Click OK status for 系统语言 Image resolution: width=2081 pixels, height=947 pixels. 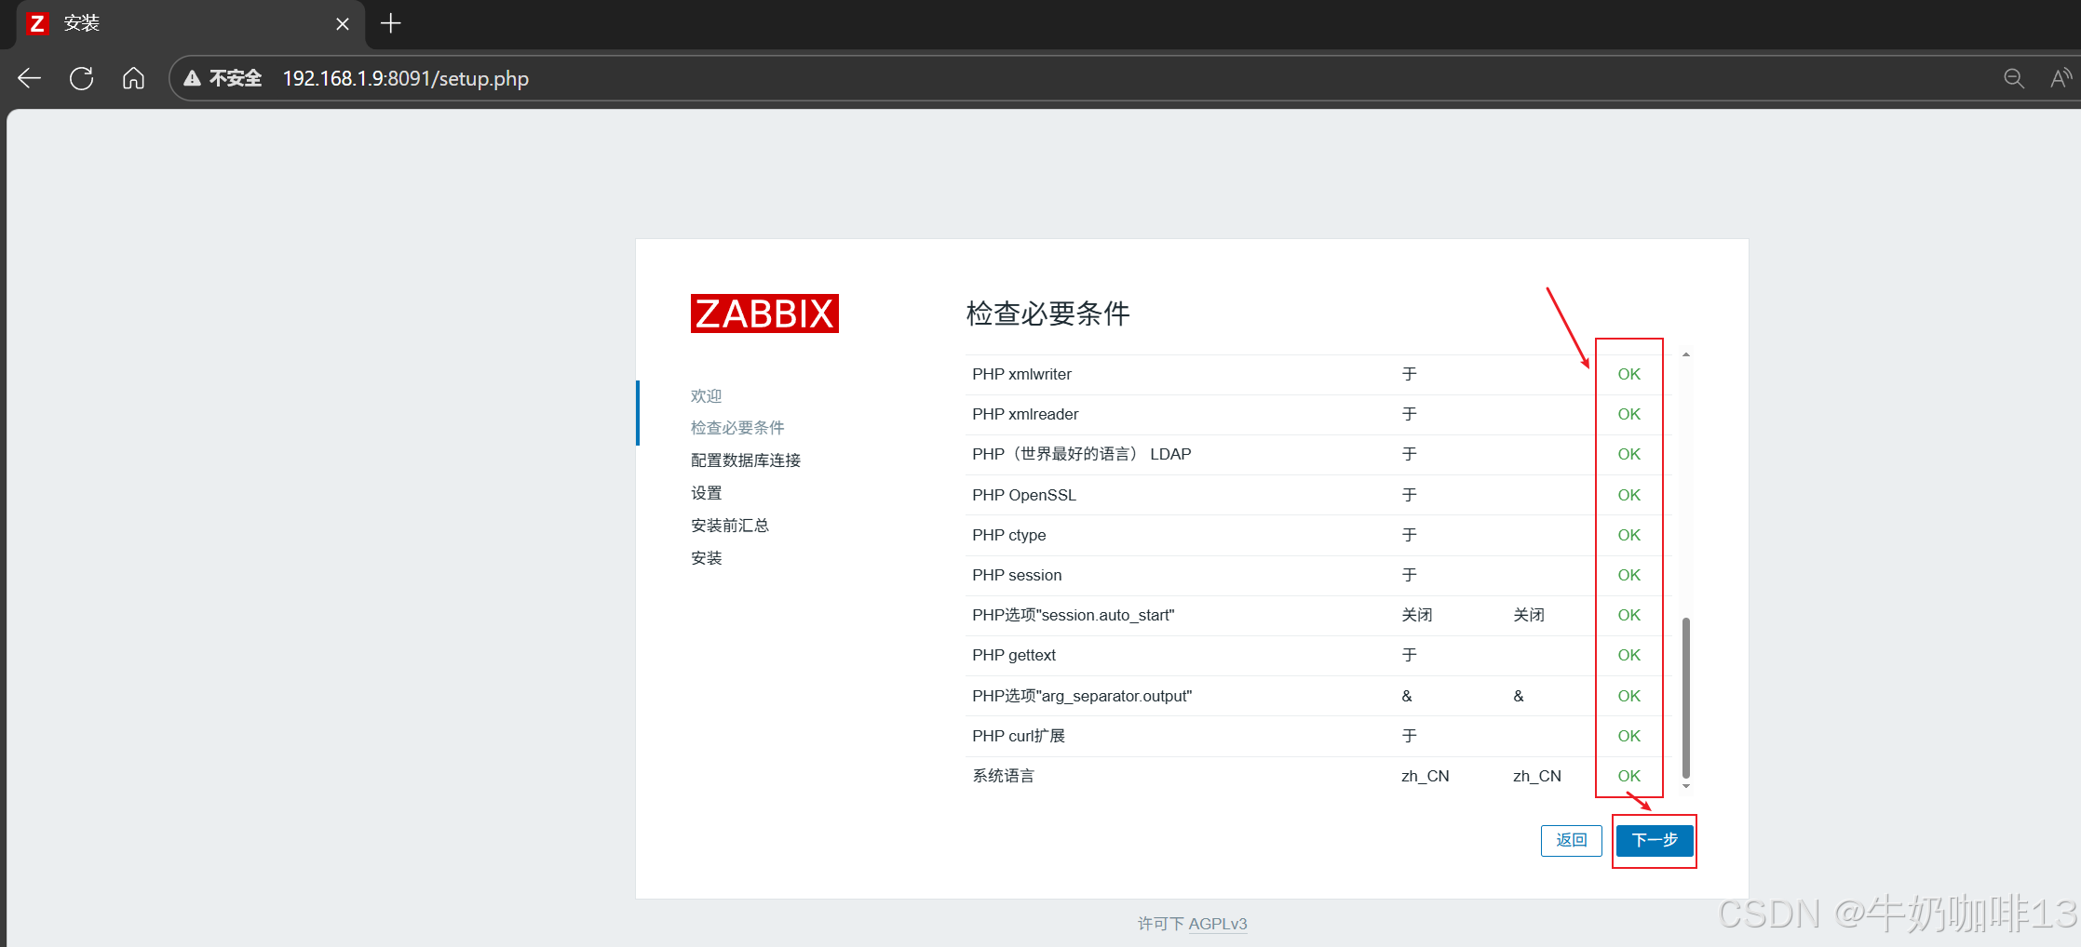(x=1628, y=776)
